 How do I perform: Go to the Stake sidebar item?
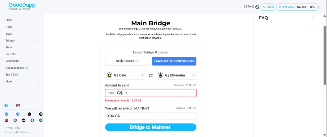(9, 47)
